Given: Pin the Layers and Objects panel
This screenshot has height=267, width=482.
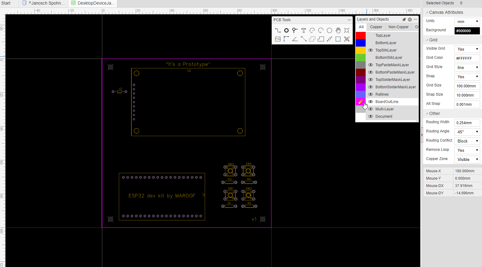Looking at the screenshot, I should click(404, 19).
